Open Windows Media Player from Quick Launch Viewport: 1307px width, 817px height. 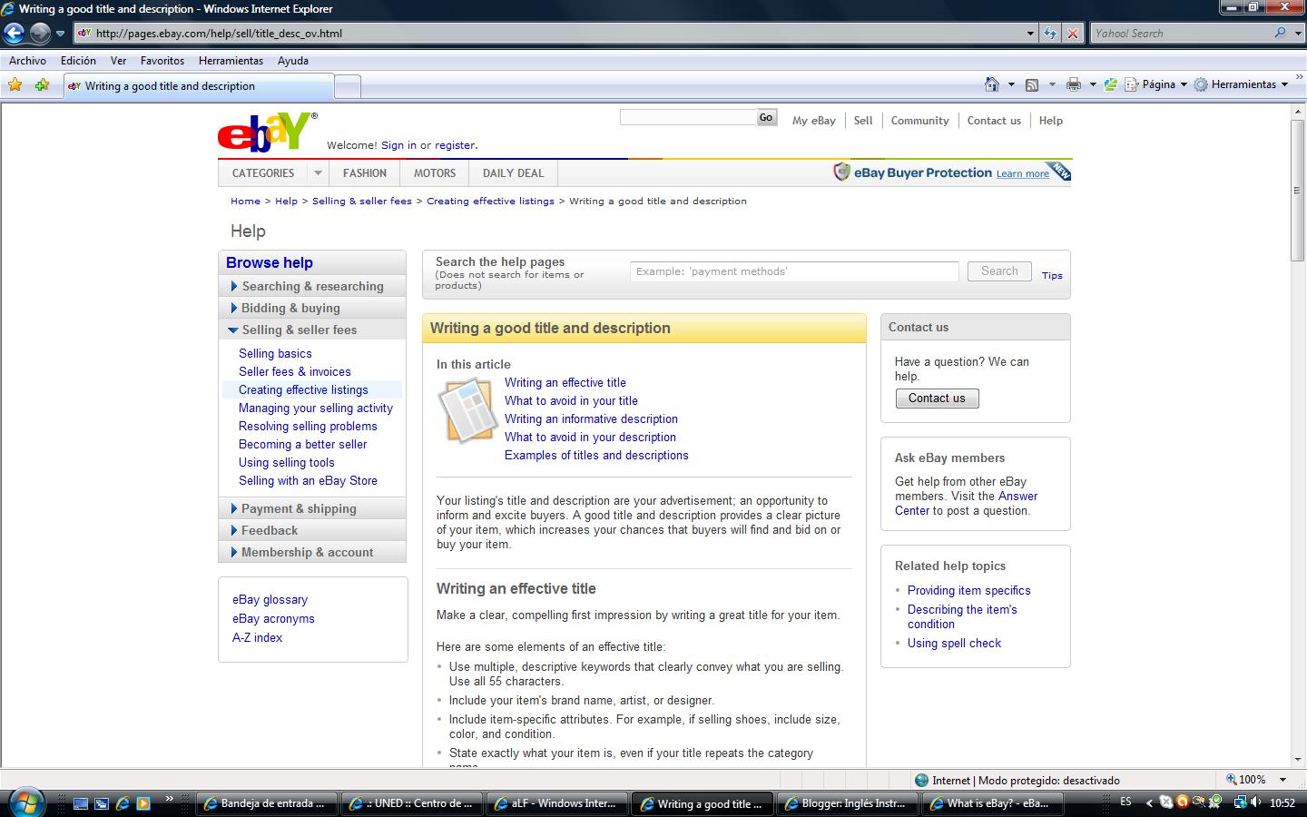click(143, 803)
